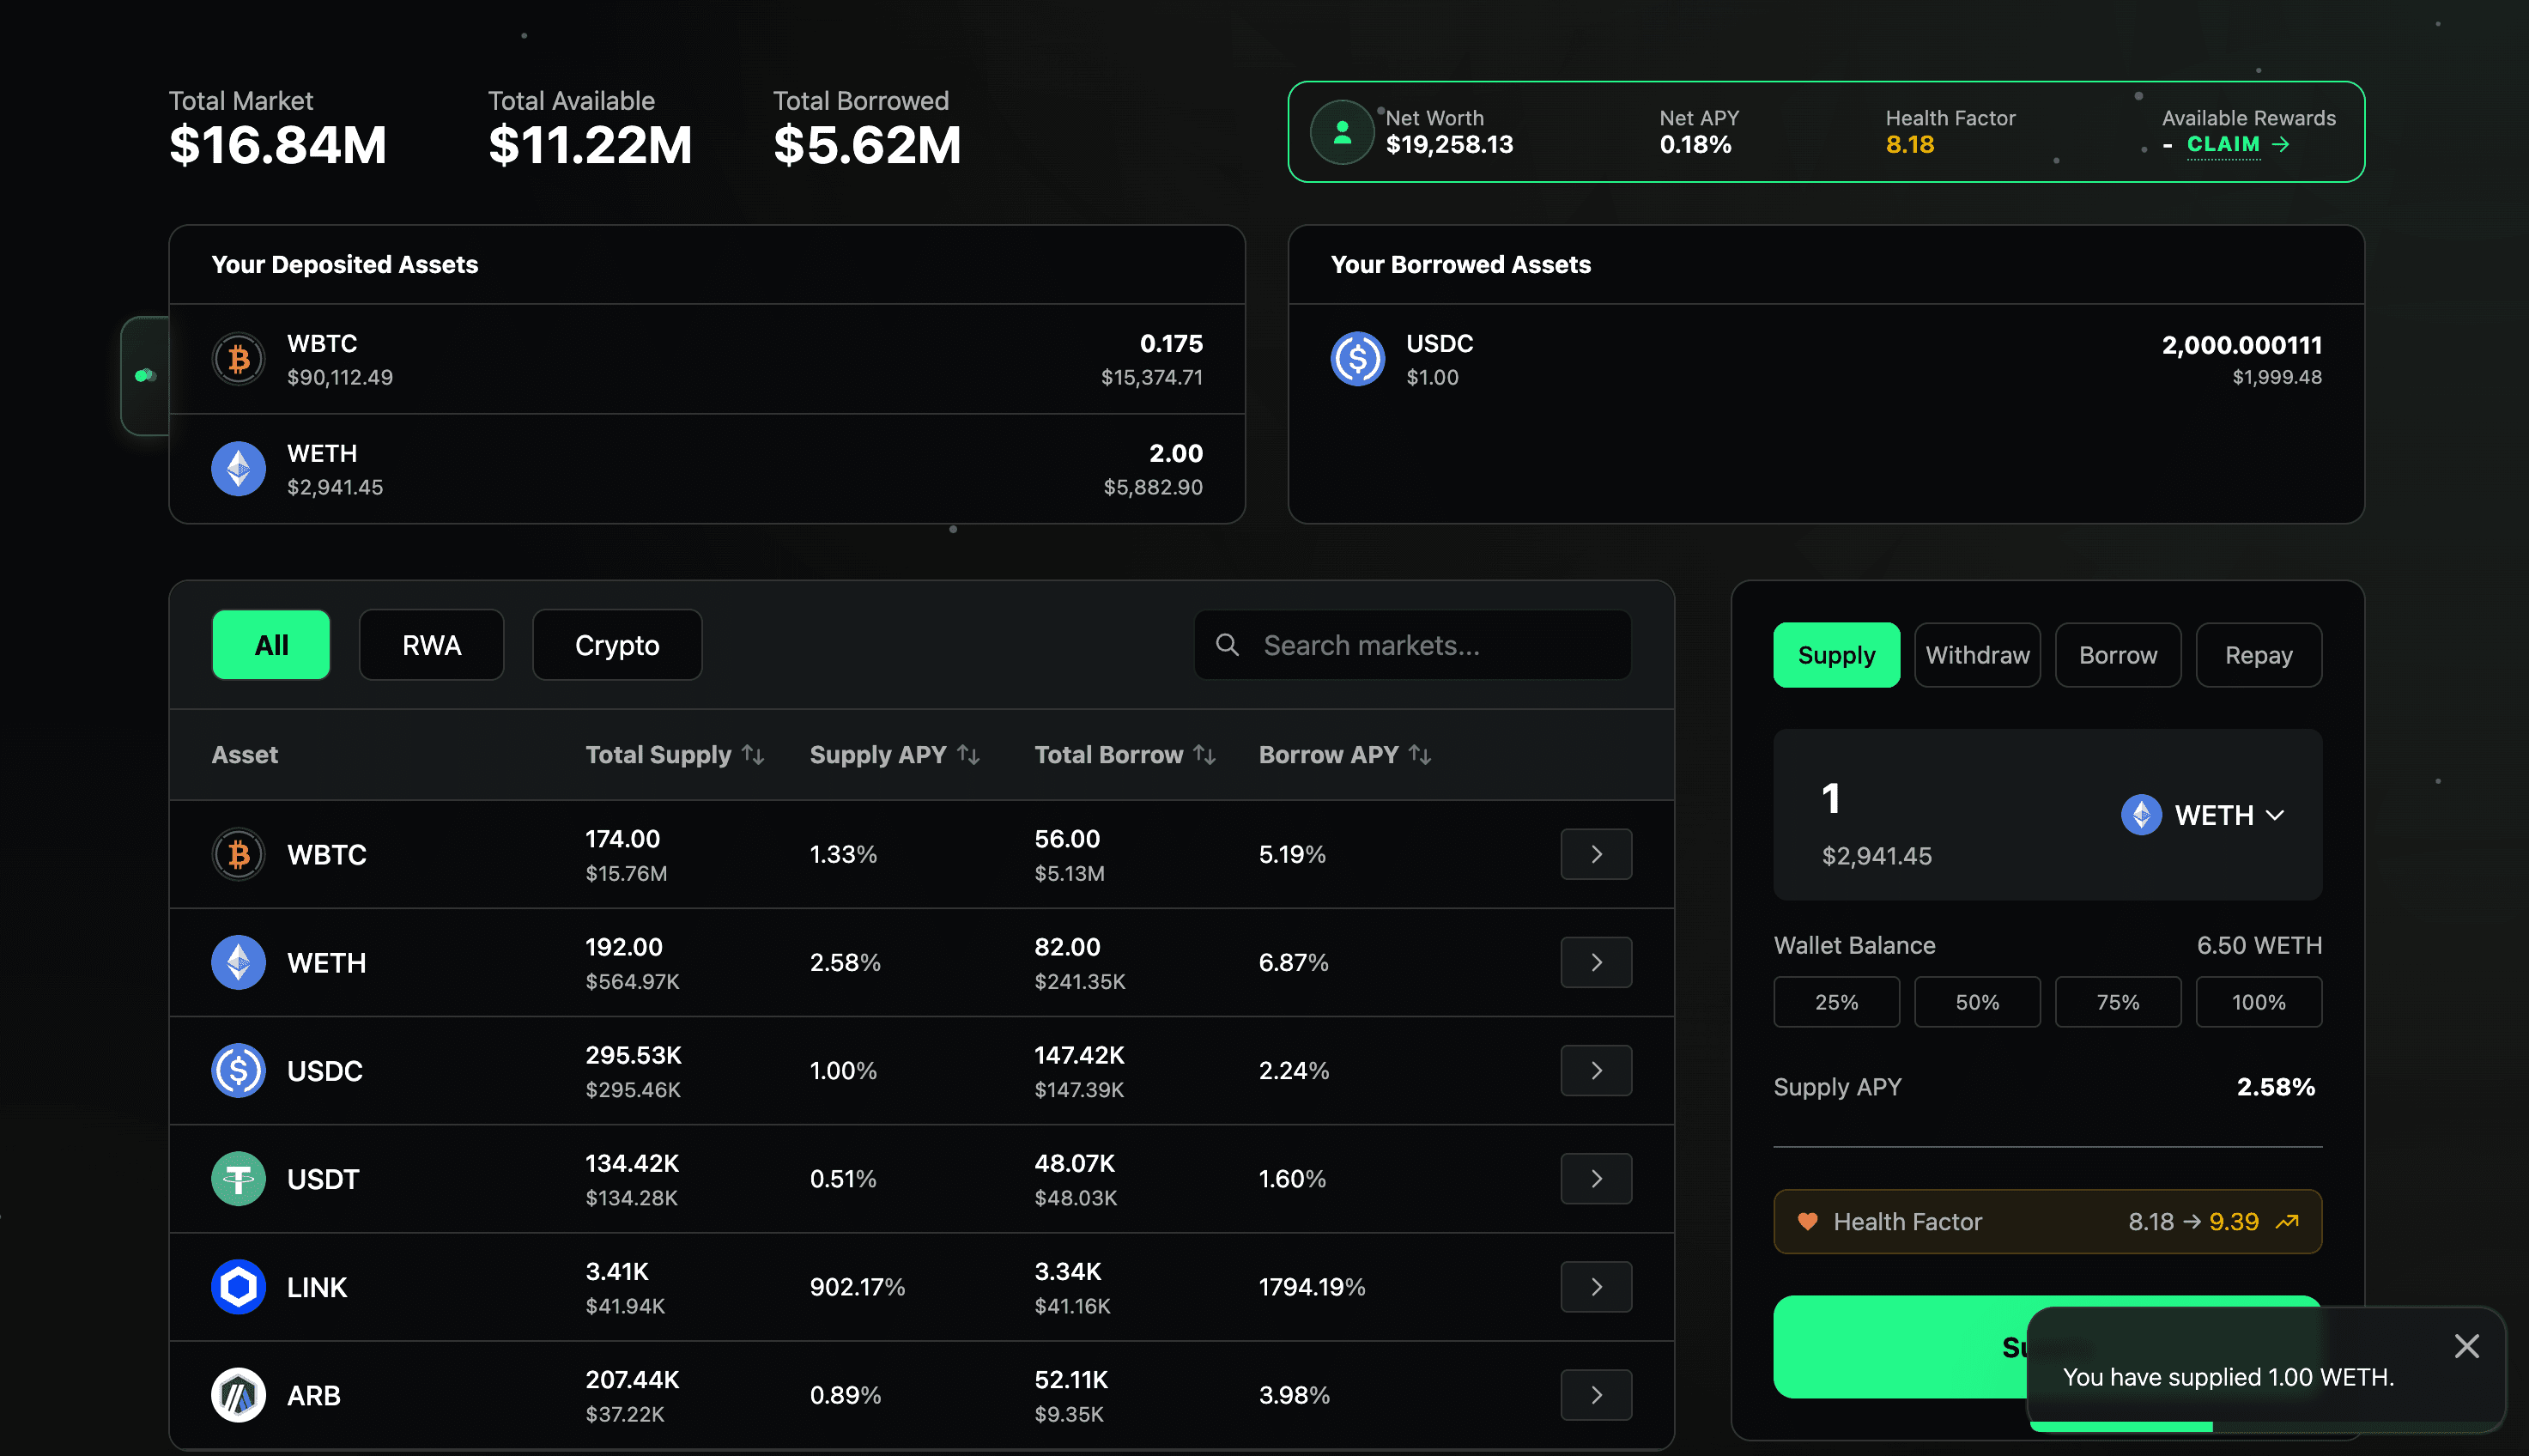Click the Net Worth profile avatar icon
Viewport: 2529px width, 1456px height.
[1342, 132]
